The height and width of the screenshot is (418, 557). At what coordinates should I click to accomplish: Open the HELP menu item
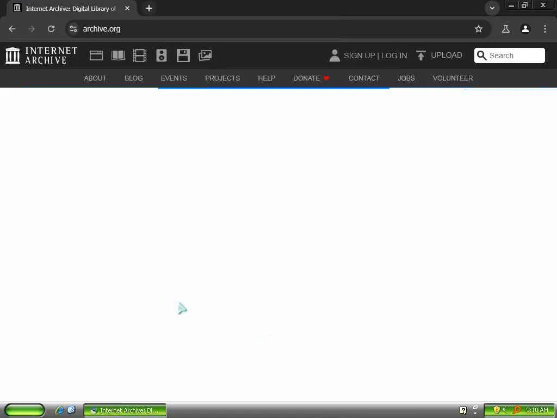tap(267, 78)
